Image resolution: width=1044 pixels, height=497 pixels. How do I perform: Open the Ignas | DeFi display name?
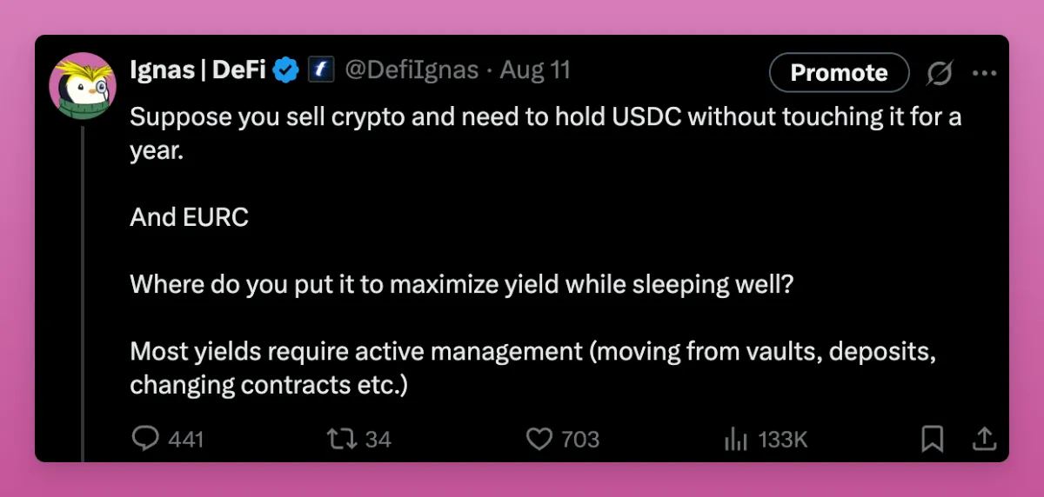pyautogui.click(x=197, y=70)
